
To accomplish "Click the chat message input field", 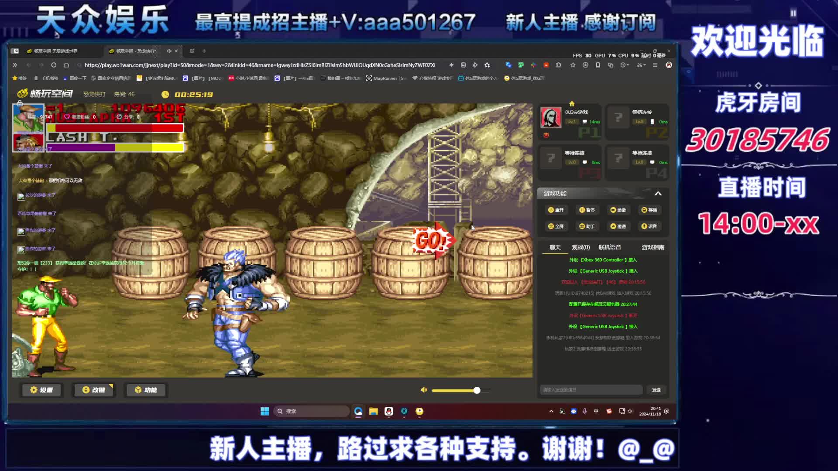I will 591,390.
